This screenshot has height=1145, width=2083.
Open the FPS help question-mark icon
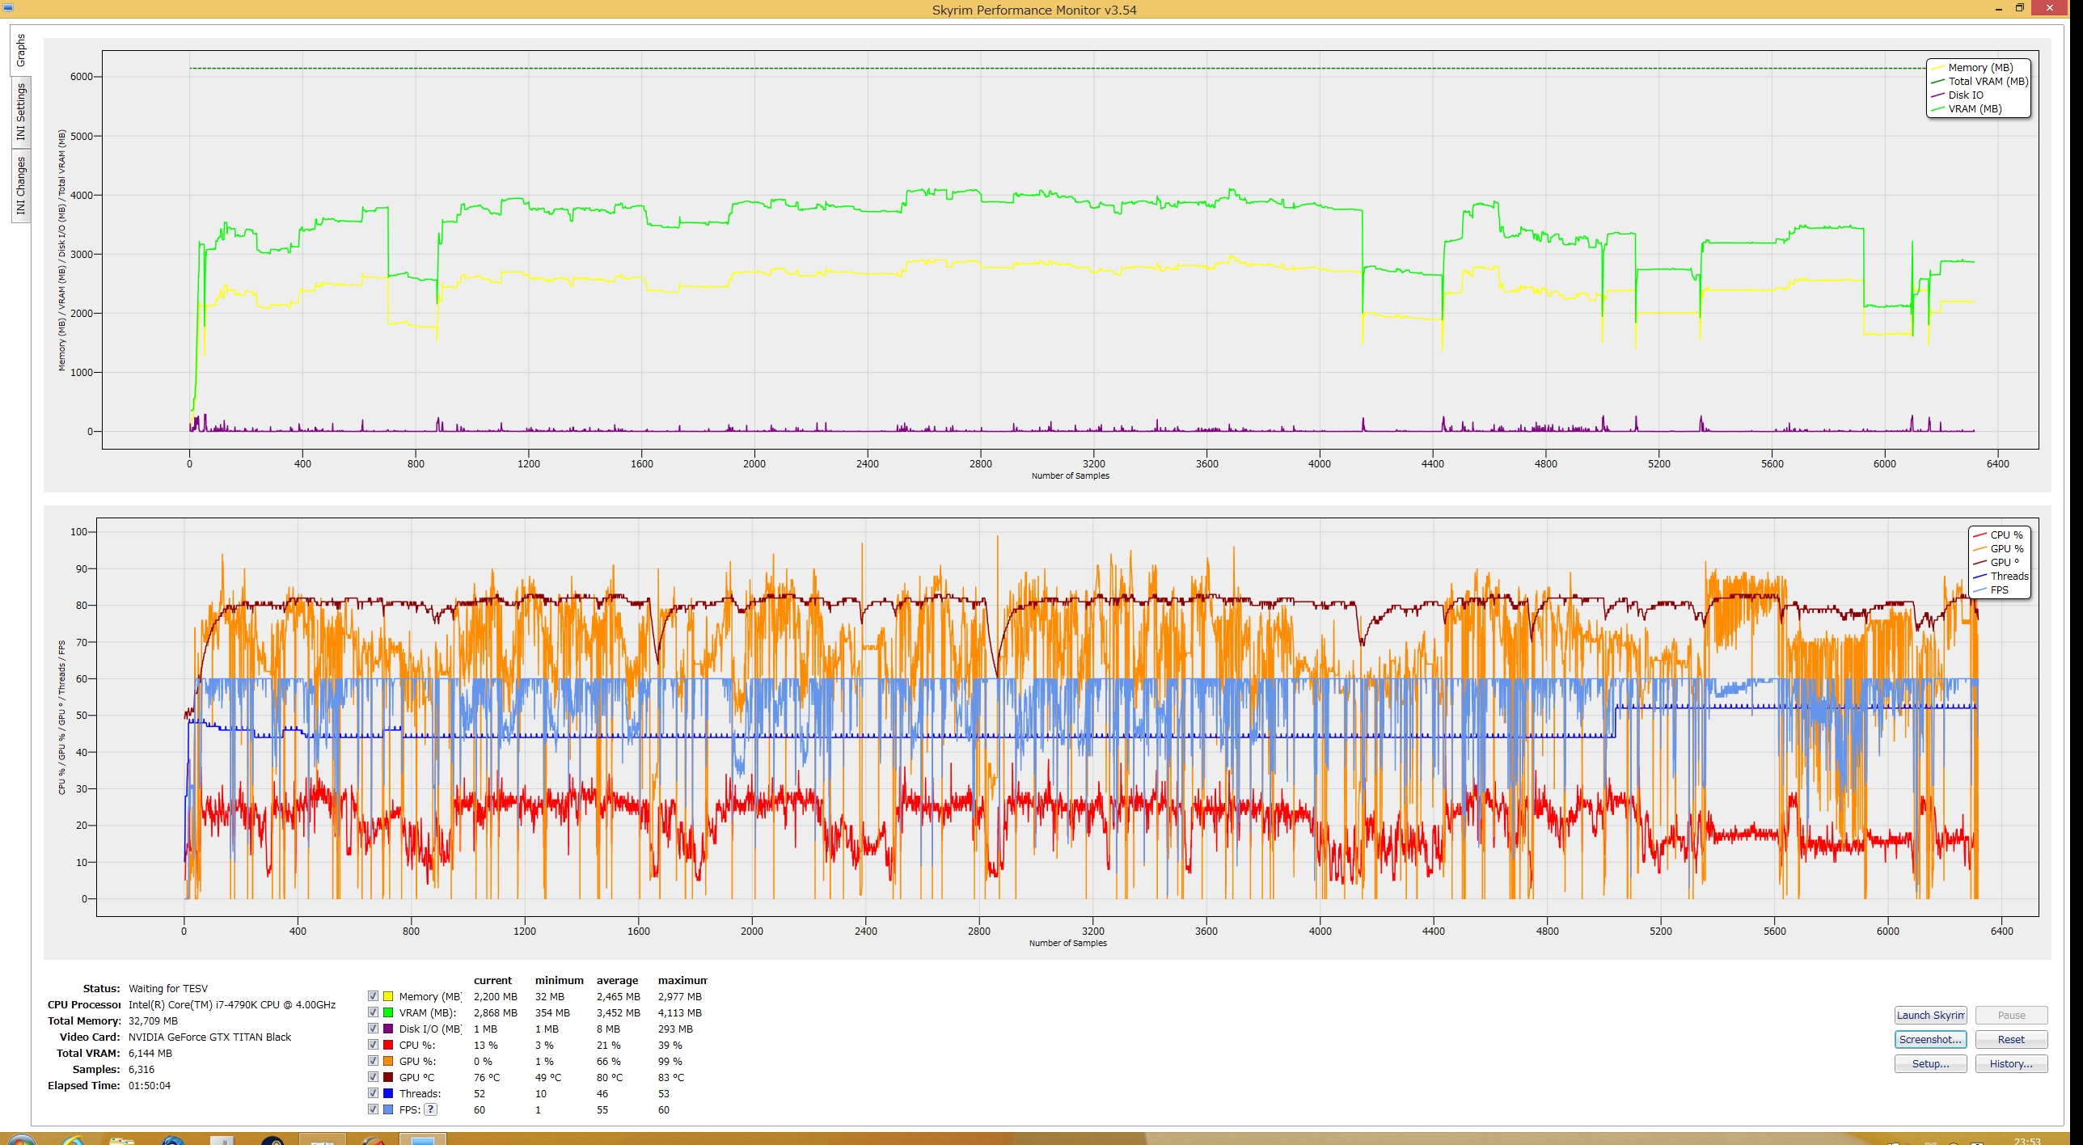coord(431,1109)
